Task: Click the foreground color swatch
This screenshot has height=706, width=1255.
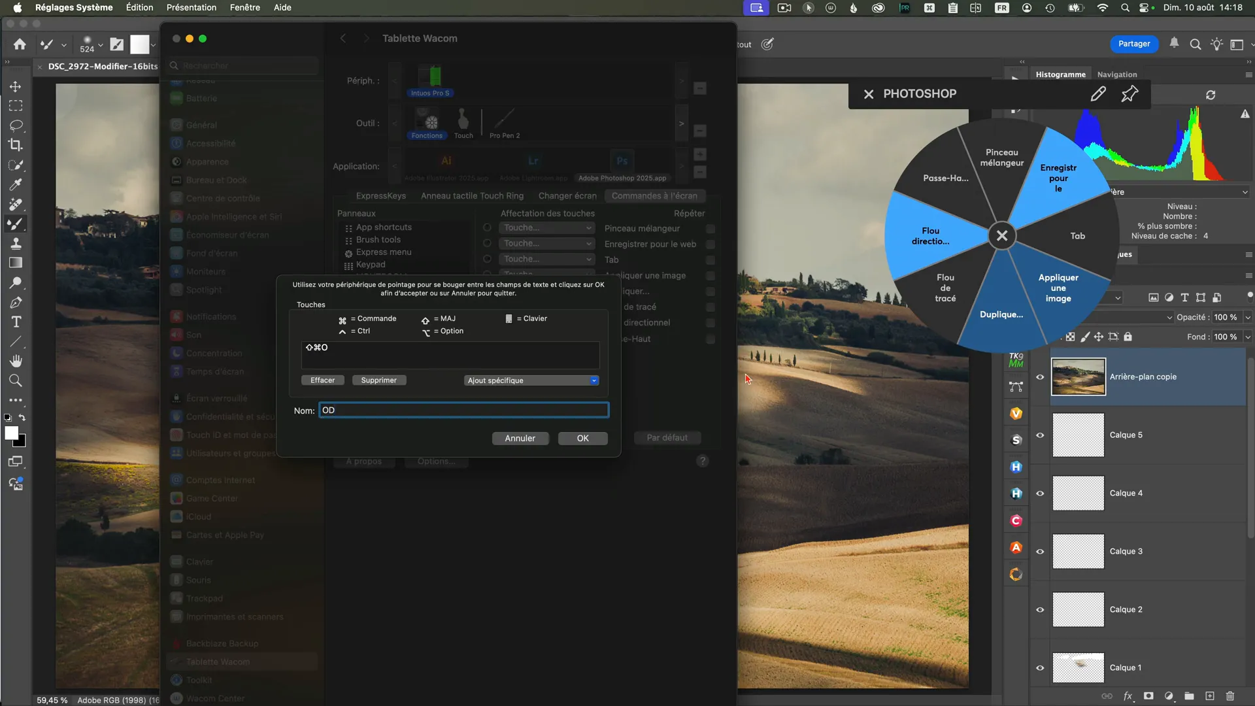Action: 11,433
